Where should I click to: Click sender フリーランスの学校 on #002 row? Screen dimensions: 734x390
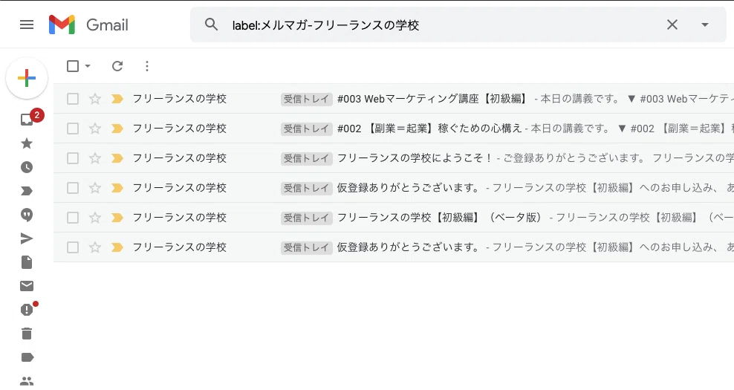pyautogui.click(x=180, y=129)
